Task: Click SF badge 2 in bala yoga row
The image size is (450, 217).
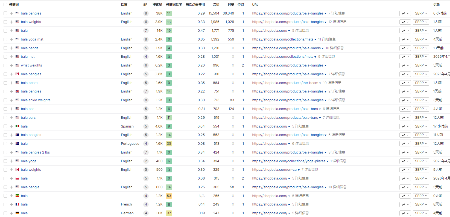Action: point(146,161)
